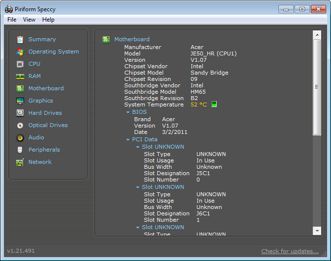The width and height of the screenshot is (331, 261).
Task: Select the CPU chip icon
Action: point(20,64)
